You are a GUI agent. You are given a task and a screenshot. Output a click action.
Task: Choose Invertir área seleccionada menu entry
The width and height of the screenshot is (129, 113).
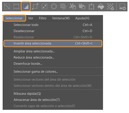53,43
